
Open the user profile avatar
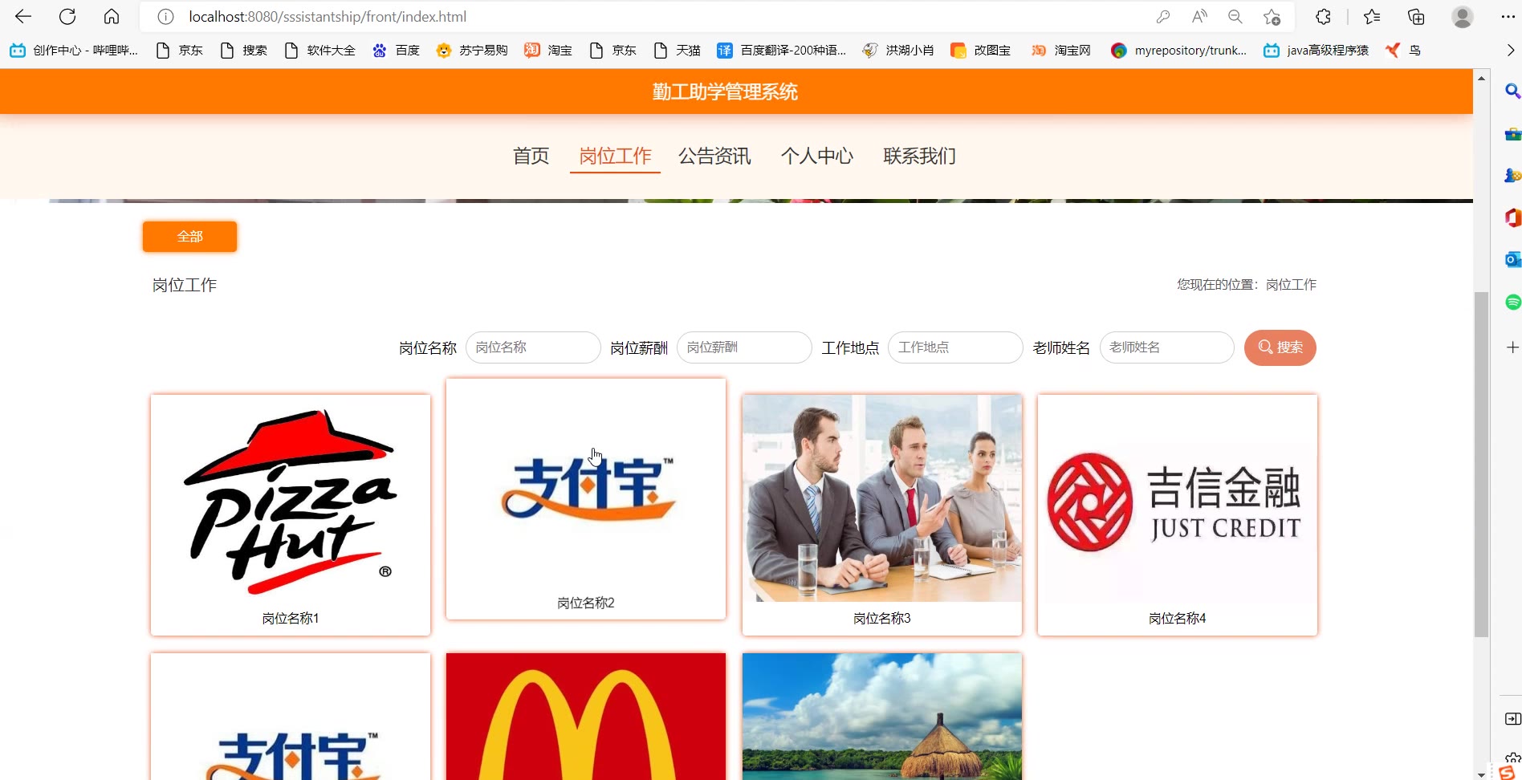coord(1463,17)
